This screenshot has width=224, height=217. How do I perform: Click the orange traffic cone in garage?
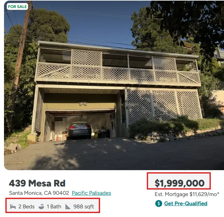pyautogui.click(x=57, y=137)
